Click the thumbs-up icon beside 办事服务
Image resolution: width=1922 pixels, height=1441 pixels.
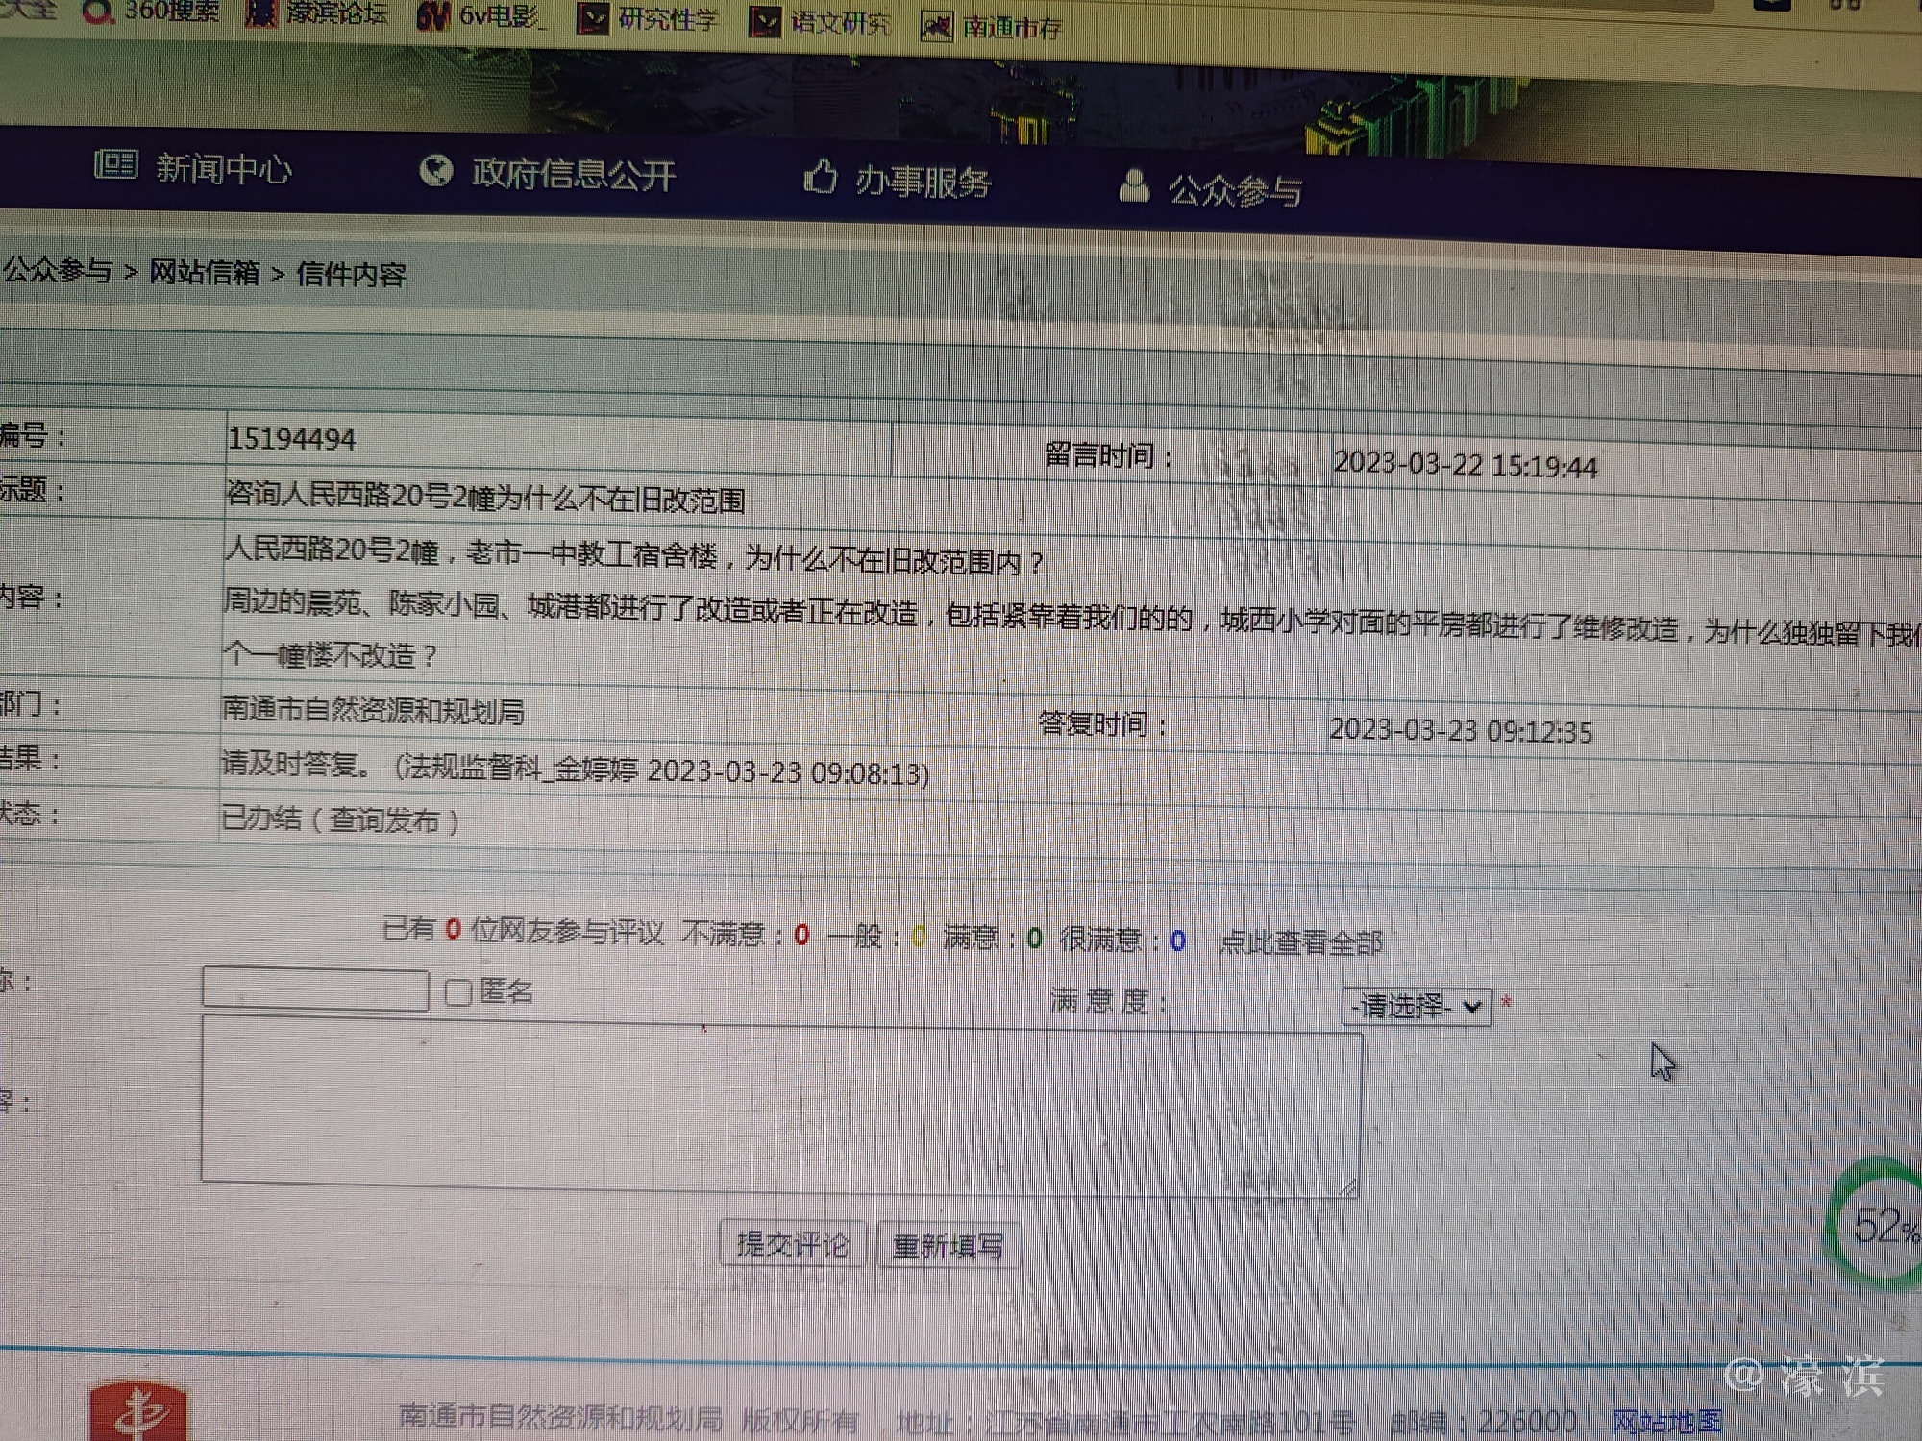coord(820,177)
